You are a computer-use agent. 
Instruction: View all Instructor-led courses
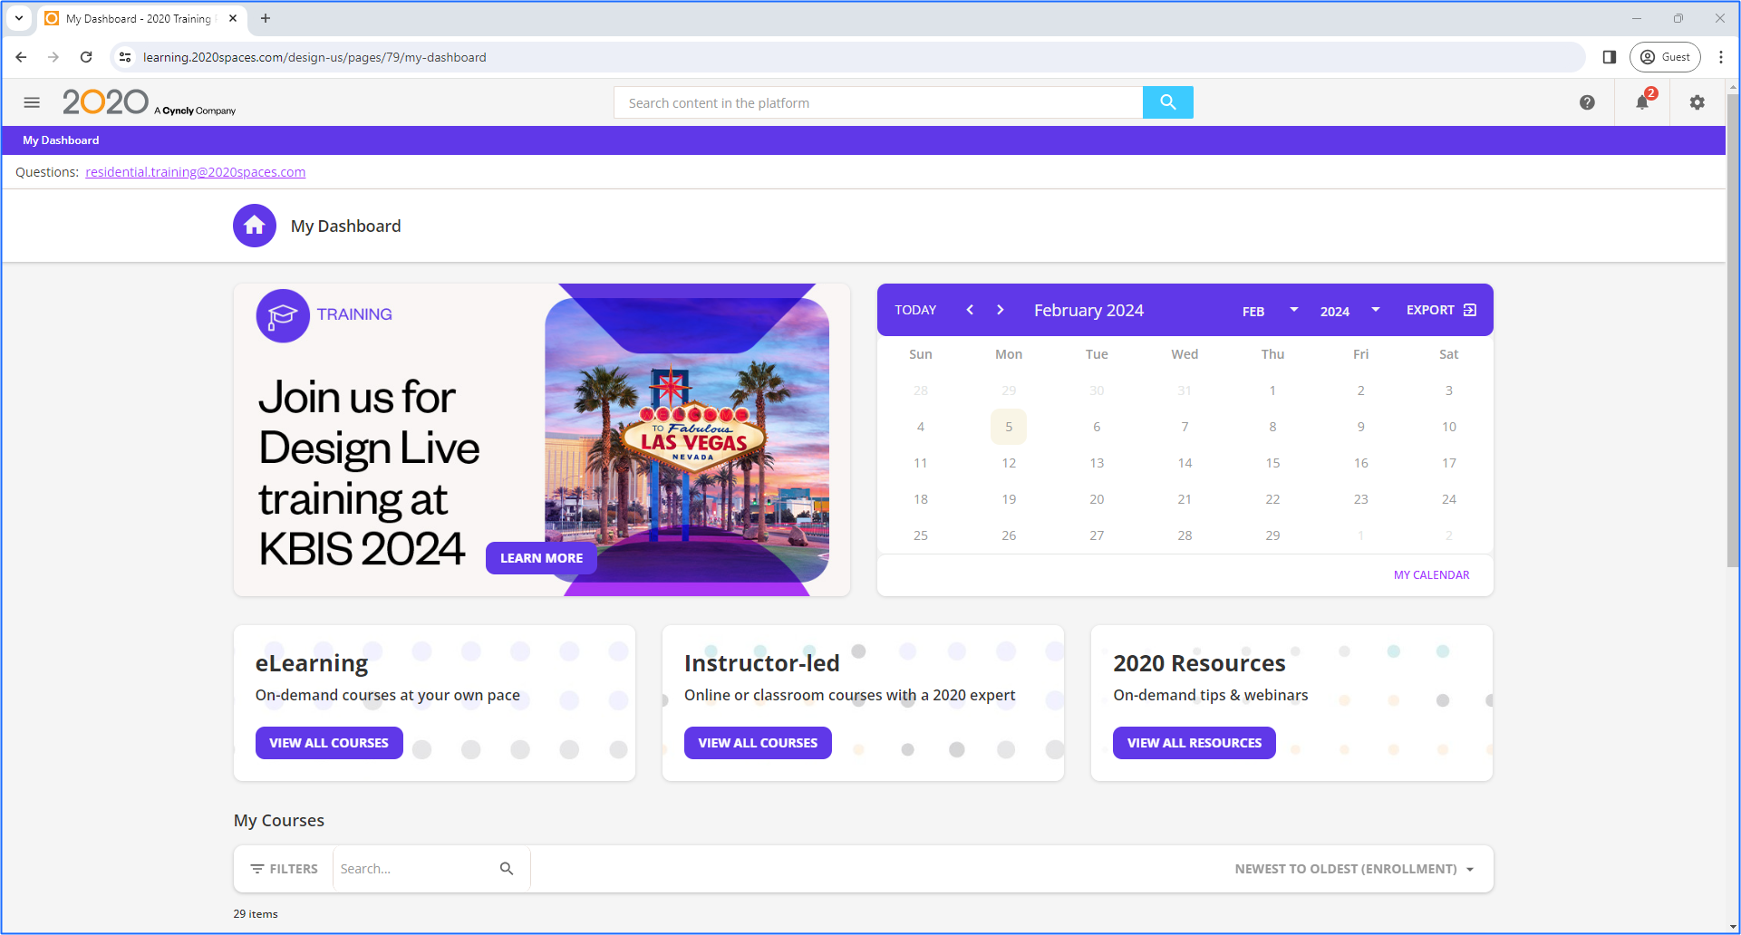pyautogui.click(x=758, y=743)
